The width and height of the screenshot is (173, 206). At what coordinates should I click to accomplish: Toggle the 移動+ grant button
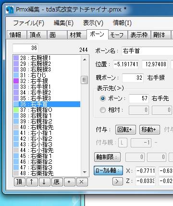pyautogui.click(x=149, y=130)
